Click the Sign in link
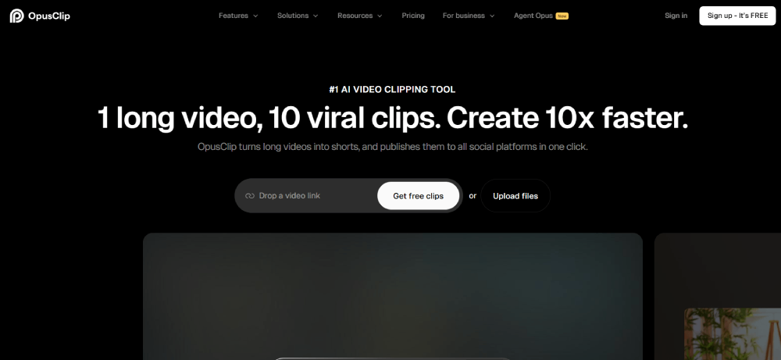This screenshot has width=781, height=360. [x=676, y=16]
